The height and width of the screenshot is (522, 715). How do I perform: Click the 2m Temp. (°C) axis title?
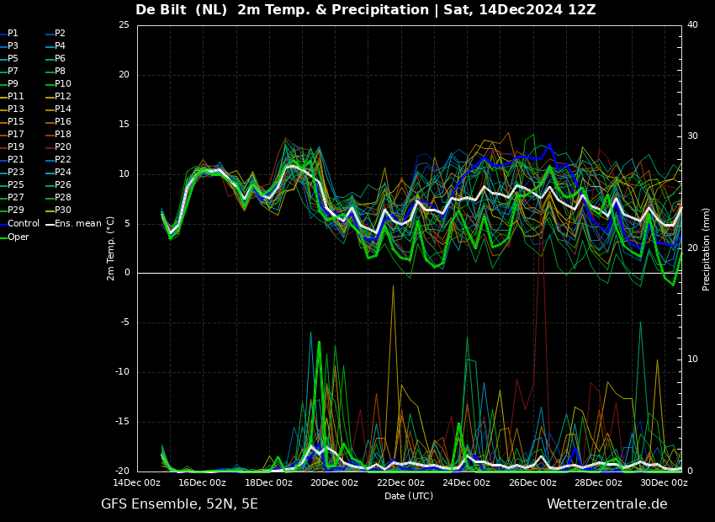point(111,248)
